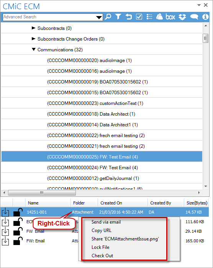The height and width of the screenshot is (268, 213).
Task: Click the list view icon in toolbar
Action: (149, 17)
